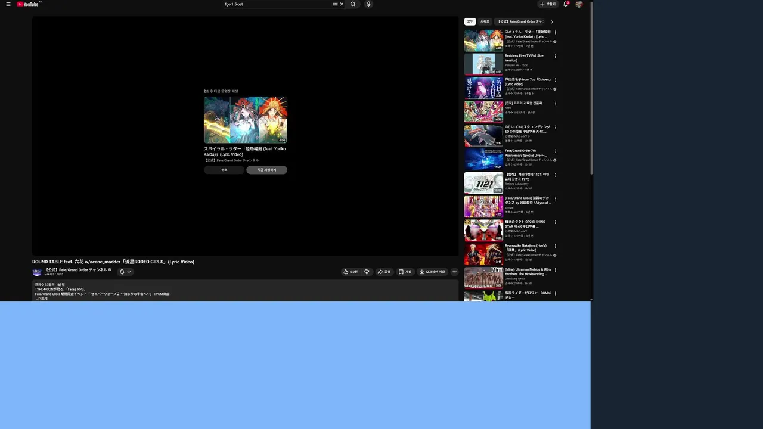Open the subscription notification bell dropdown
The image size is (763, 429).
(x=125, y=272)
